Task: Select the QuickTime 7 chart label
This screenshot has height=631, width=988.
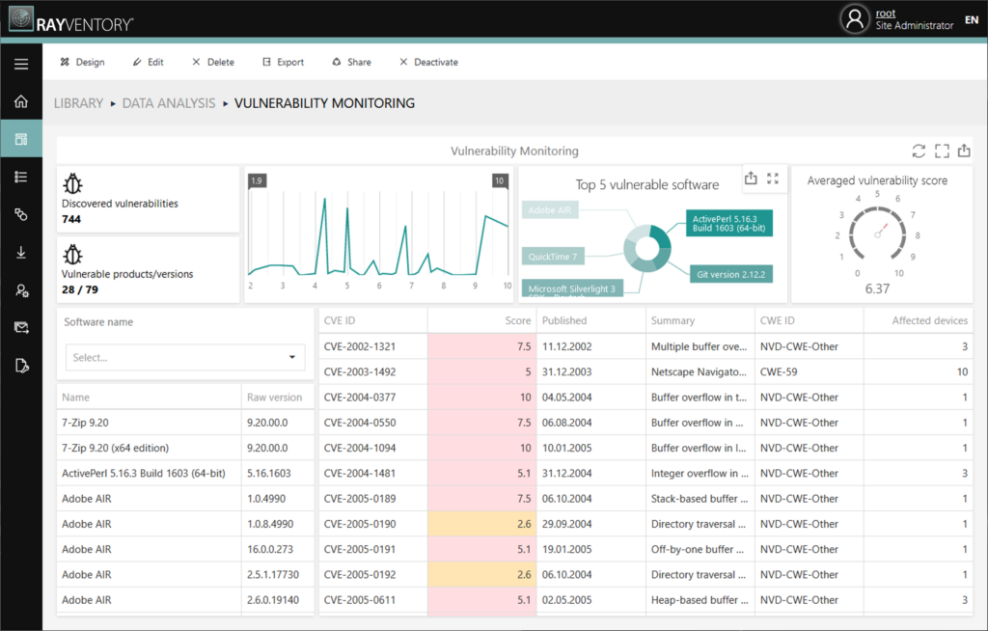Action: (x=553, y=257)
